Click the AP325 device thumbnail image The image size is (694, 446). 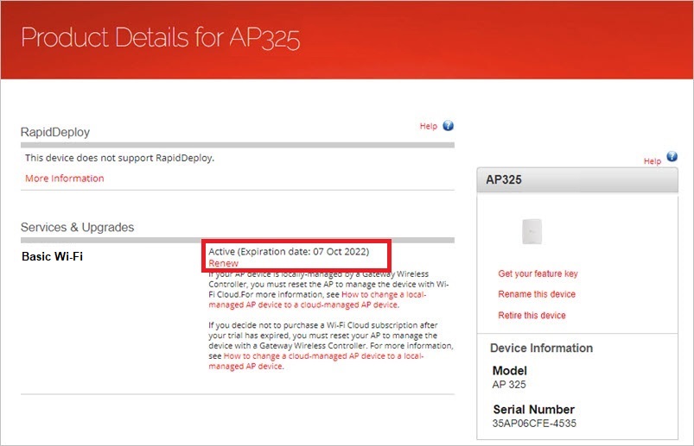coord(532,231)
